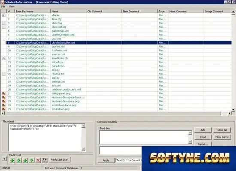236x171 pixels.
Task: Select the profiles.xml row in the list
Action: pyautogui.click(x=118, y=46)
